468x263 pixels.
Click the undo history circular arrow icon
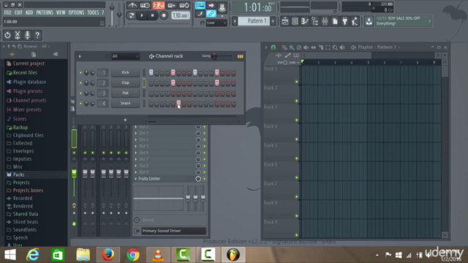pos(7,35)
